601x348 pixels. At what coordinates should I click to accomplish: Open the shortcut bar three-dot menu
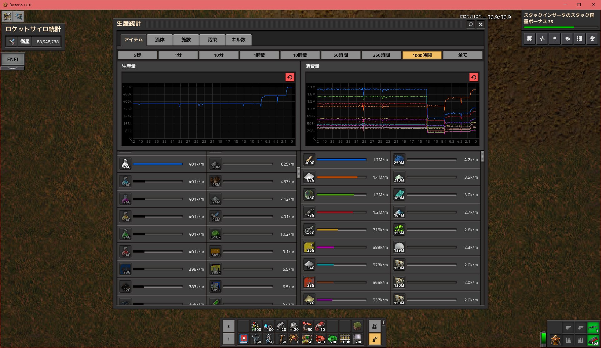click(x=384, y=323)
